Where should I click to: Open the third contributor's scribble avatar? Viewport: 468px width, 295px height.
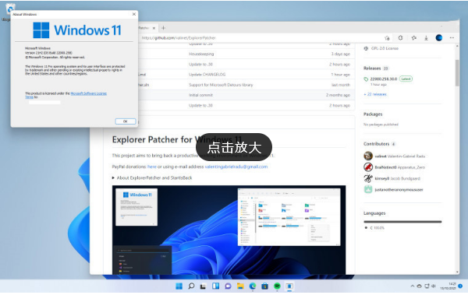tap(368, 178)
